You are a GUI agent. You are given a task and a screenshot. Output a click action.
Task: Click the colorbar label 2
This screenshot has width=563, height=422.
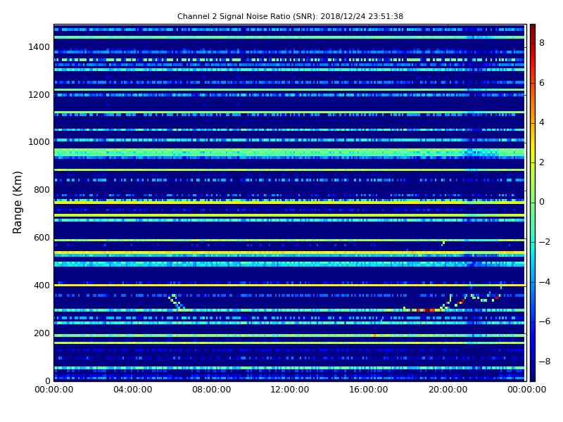(542, 162)
